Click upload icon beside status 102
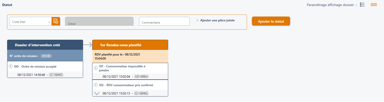 (x=96, y=85)
